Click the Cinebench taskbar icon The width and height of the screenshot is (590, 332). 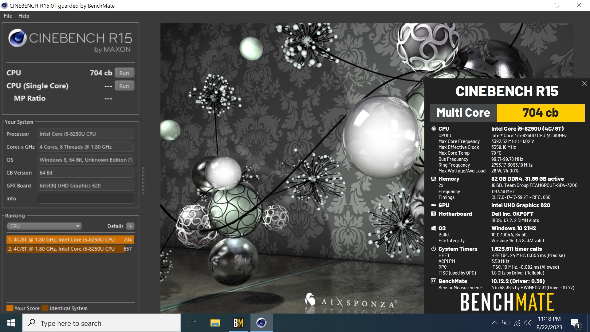pyautogui.click(x=262, y=323)
